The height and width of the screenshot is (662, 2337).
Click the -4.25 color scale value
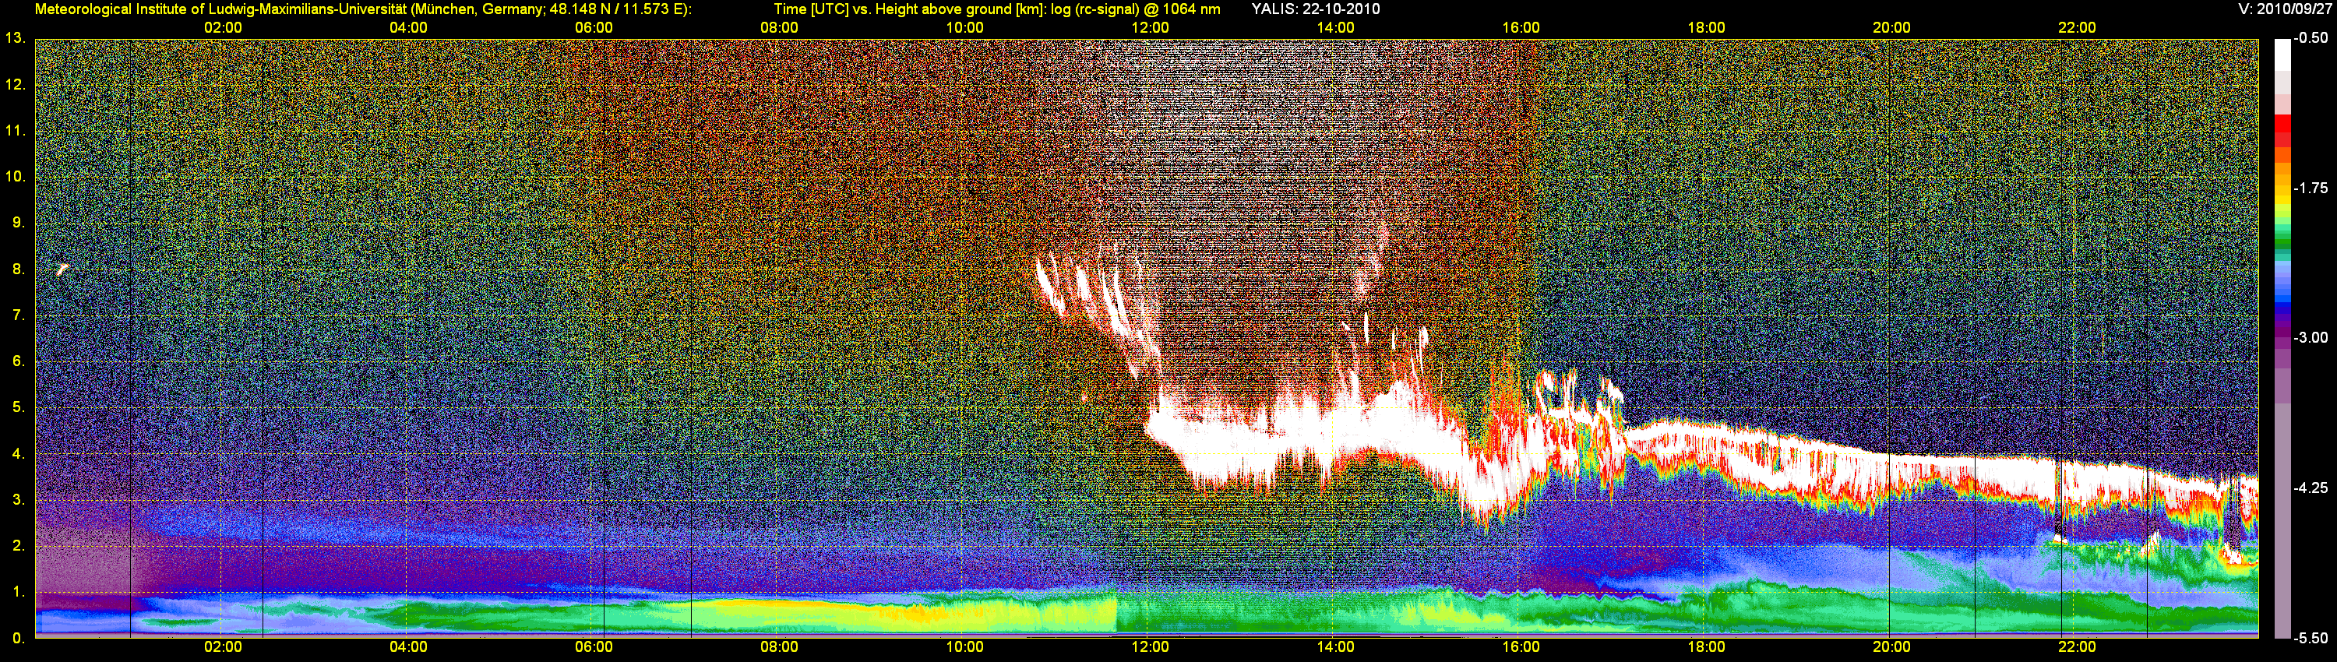pos(2311,488)
